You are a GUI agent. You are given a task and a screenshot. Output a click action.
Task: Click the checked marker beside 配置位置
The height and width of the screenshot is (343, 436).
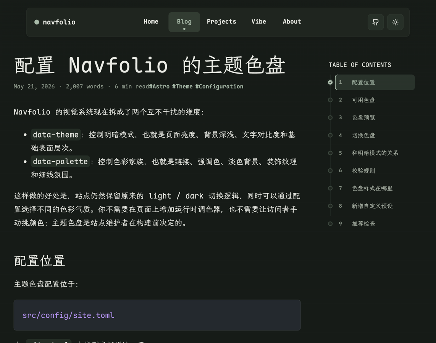click(x=330, y=82)
